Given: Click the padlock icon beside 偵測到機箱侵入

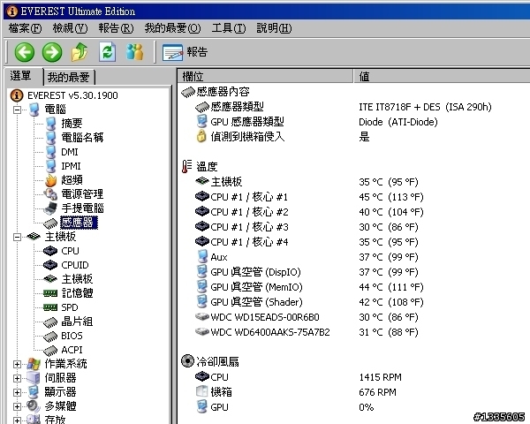Looking at the screenshot, I should [201, 137].
